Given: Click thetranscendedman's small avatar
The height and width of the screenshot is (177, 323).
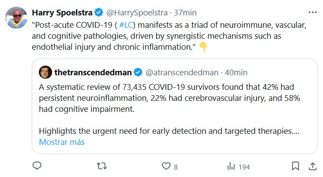Looking at the screenshot, I should coord(45,72).
